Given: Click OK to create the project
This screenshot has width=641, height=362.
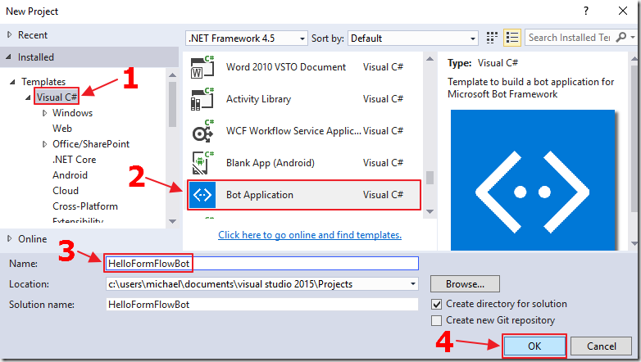Looking at the screenshot, I should click(534, 346).
